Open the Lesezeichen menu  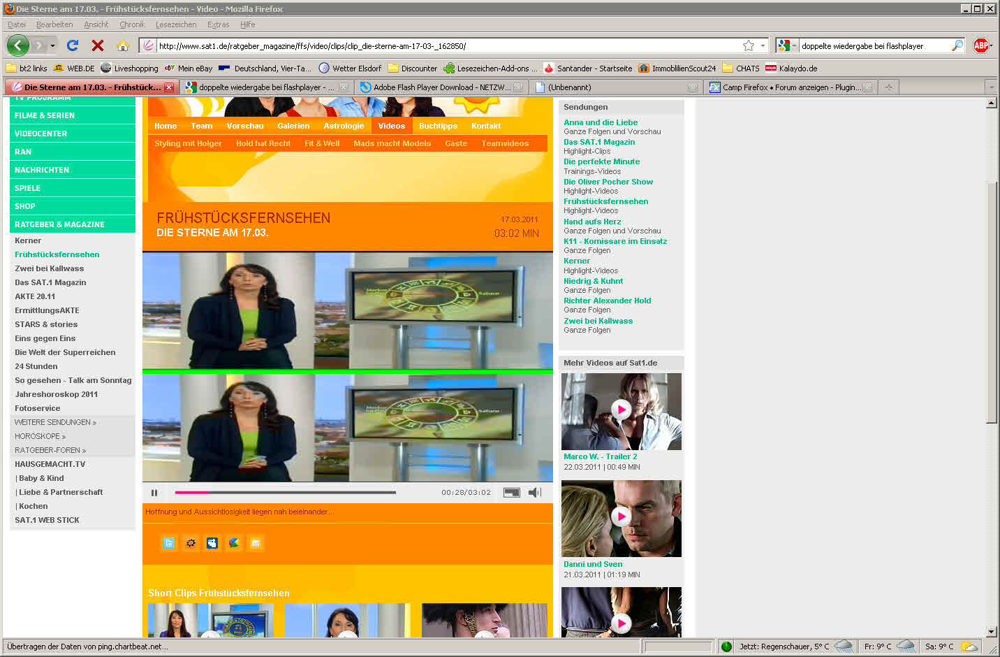tap(176, 24)
